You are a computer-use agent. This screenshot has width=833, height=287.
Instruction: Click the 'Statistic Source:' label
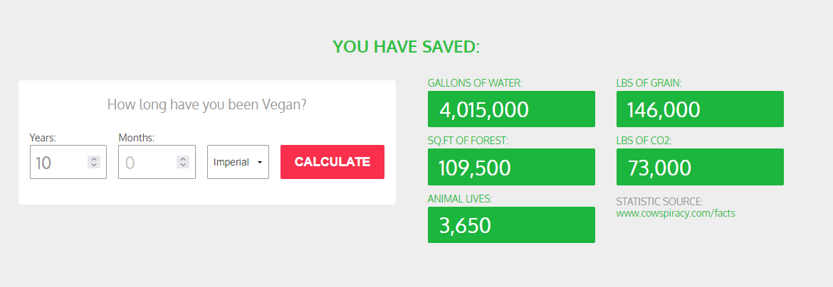click(x=659, y=202)
